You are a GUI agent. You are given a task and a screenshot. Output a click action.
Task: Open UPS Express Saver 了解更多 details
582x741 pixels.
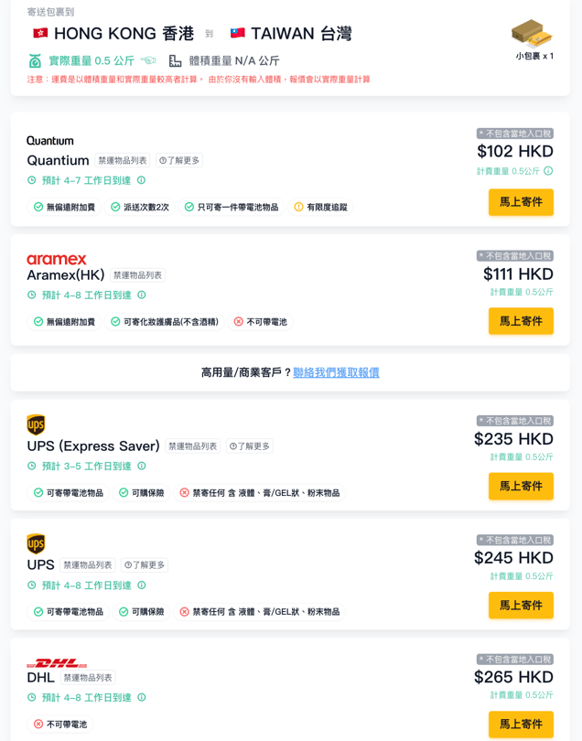pyautogui.click(x=250, y=446)
